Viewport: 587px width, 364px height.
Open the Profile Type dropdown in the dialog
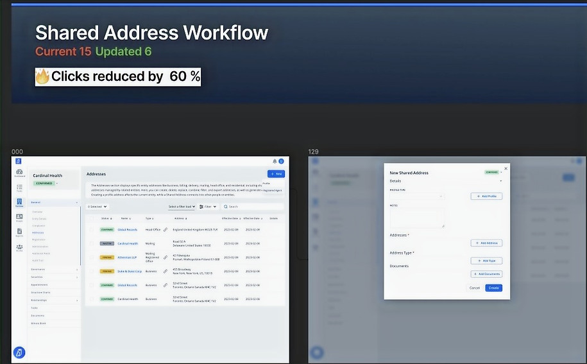point(417,196)
